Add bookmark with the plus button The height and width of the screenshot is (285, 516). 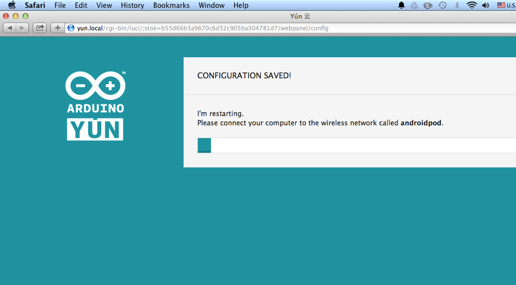click(x=58, y=28)
